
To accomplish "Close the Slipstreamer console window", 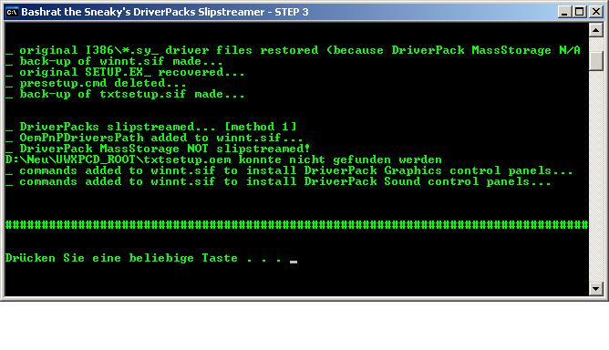I will (596, 12).
